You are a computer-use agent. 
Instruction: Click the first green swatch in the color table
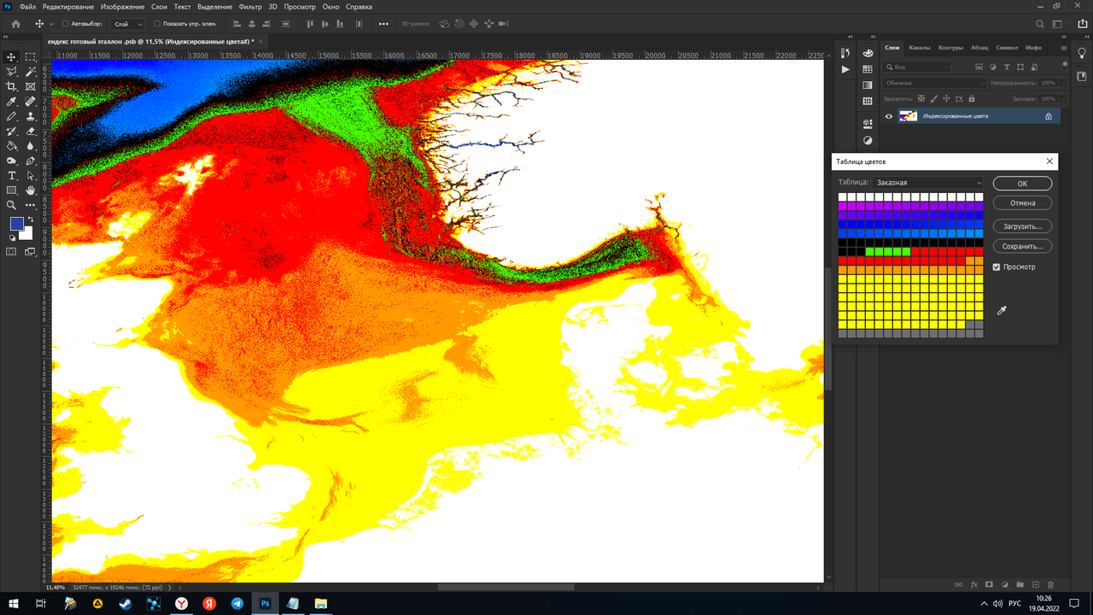pos(870,252)
